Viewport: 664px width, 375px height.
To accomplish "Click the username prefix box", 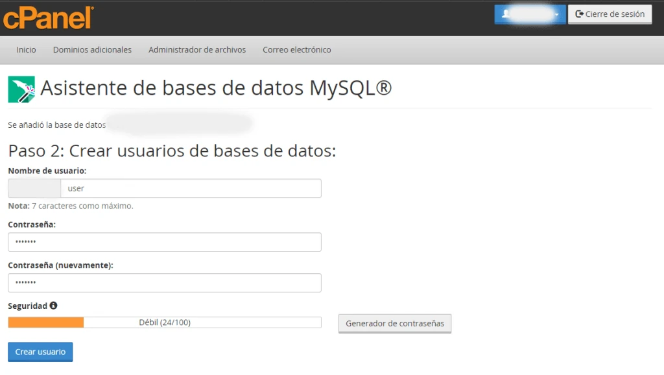I will point(34,188).
